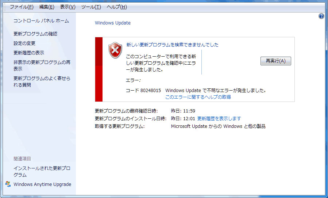Screen dimensions: 328x198
Task: Open the 表示(V) menu
Action: [x=67, y=7]
